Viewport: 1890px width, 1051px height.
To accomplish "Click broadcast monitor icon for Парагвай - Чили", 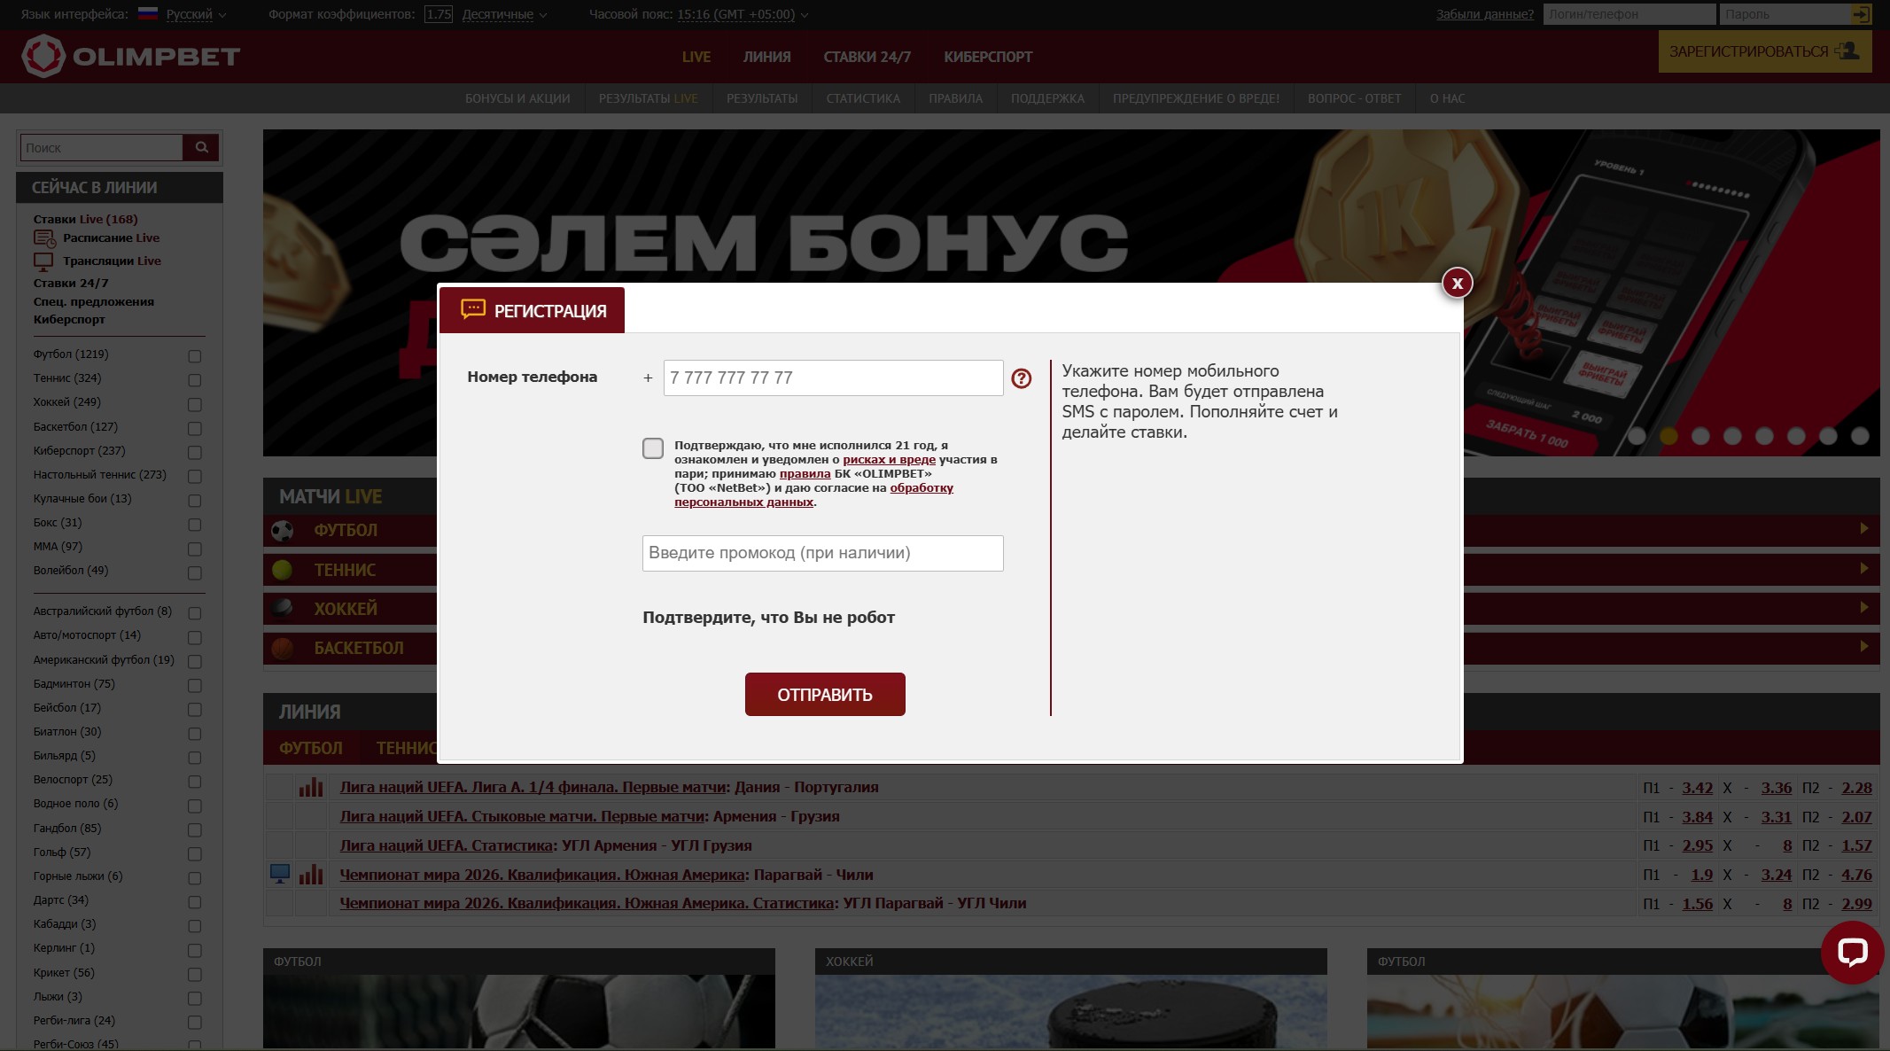I will tap(280, 875).
